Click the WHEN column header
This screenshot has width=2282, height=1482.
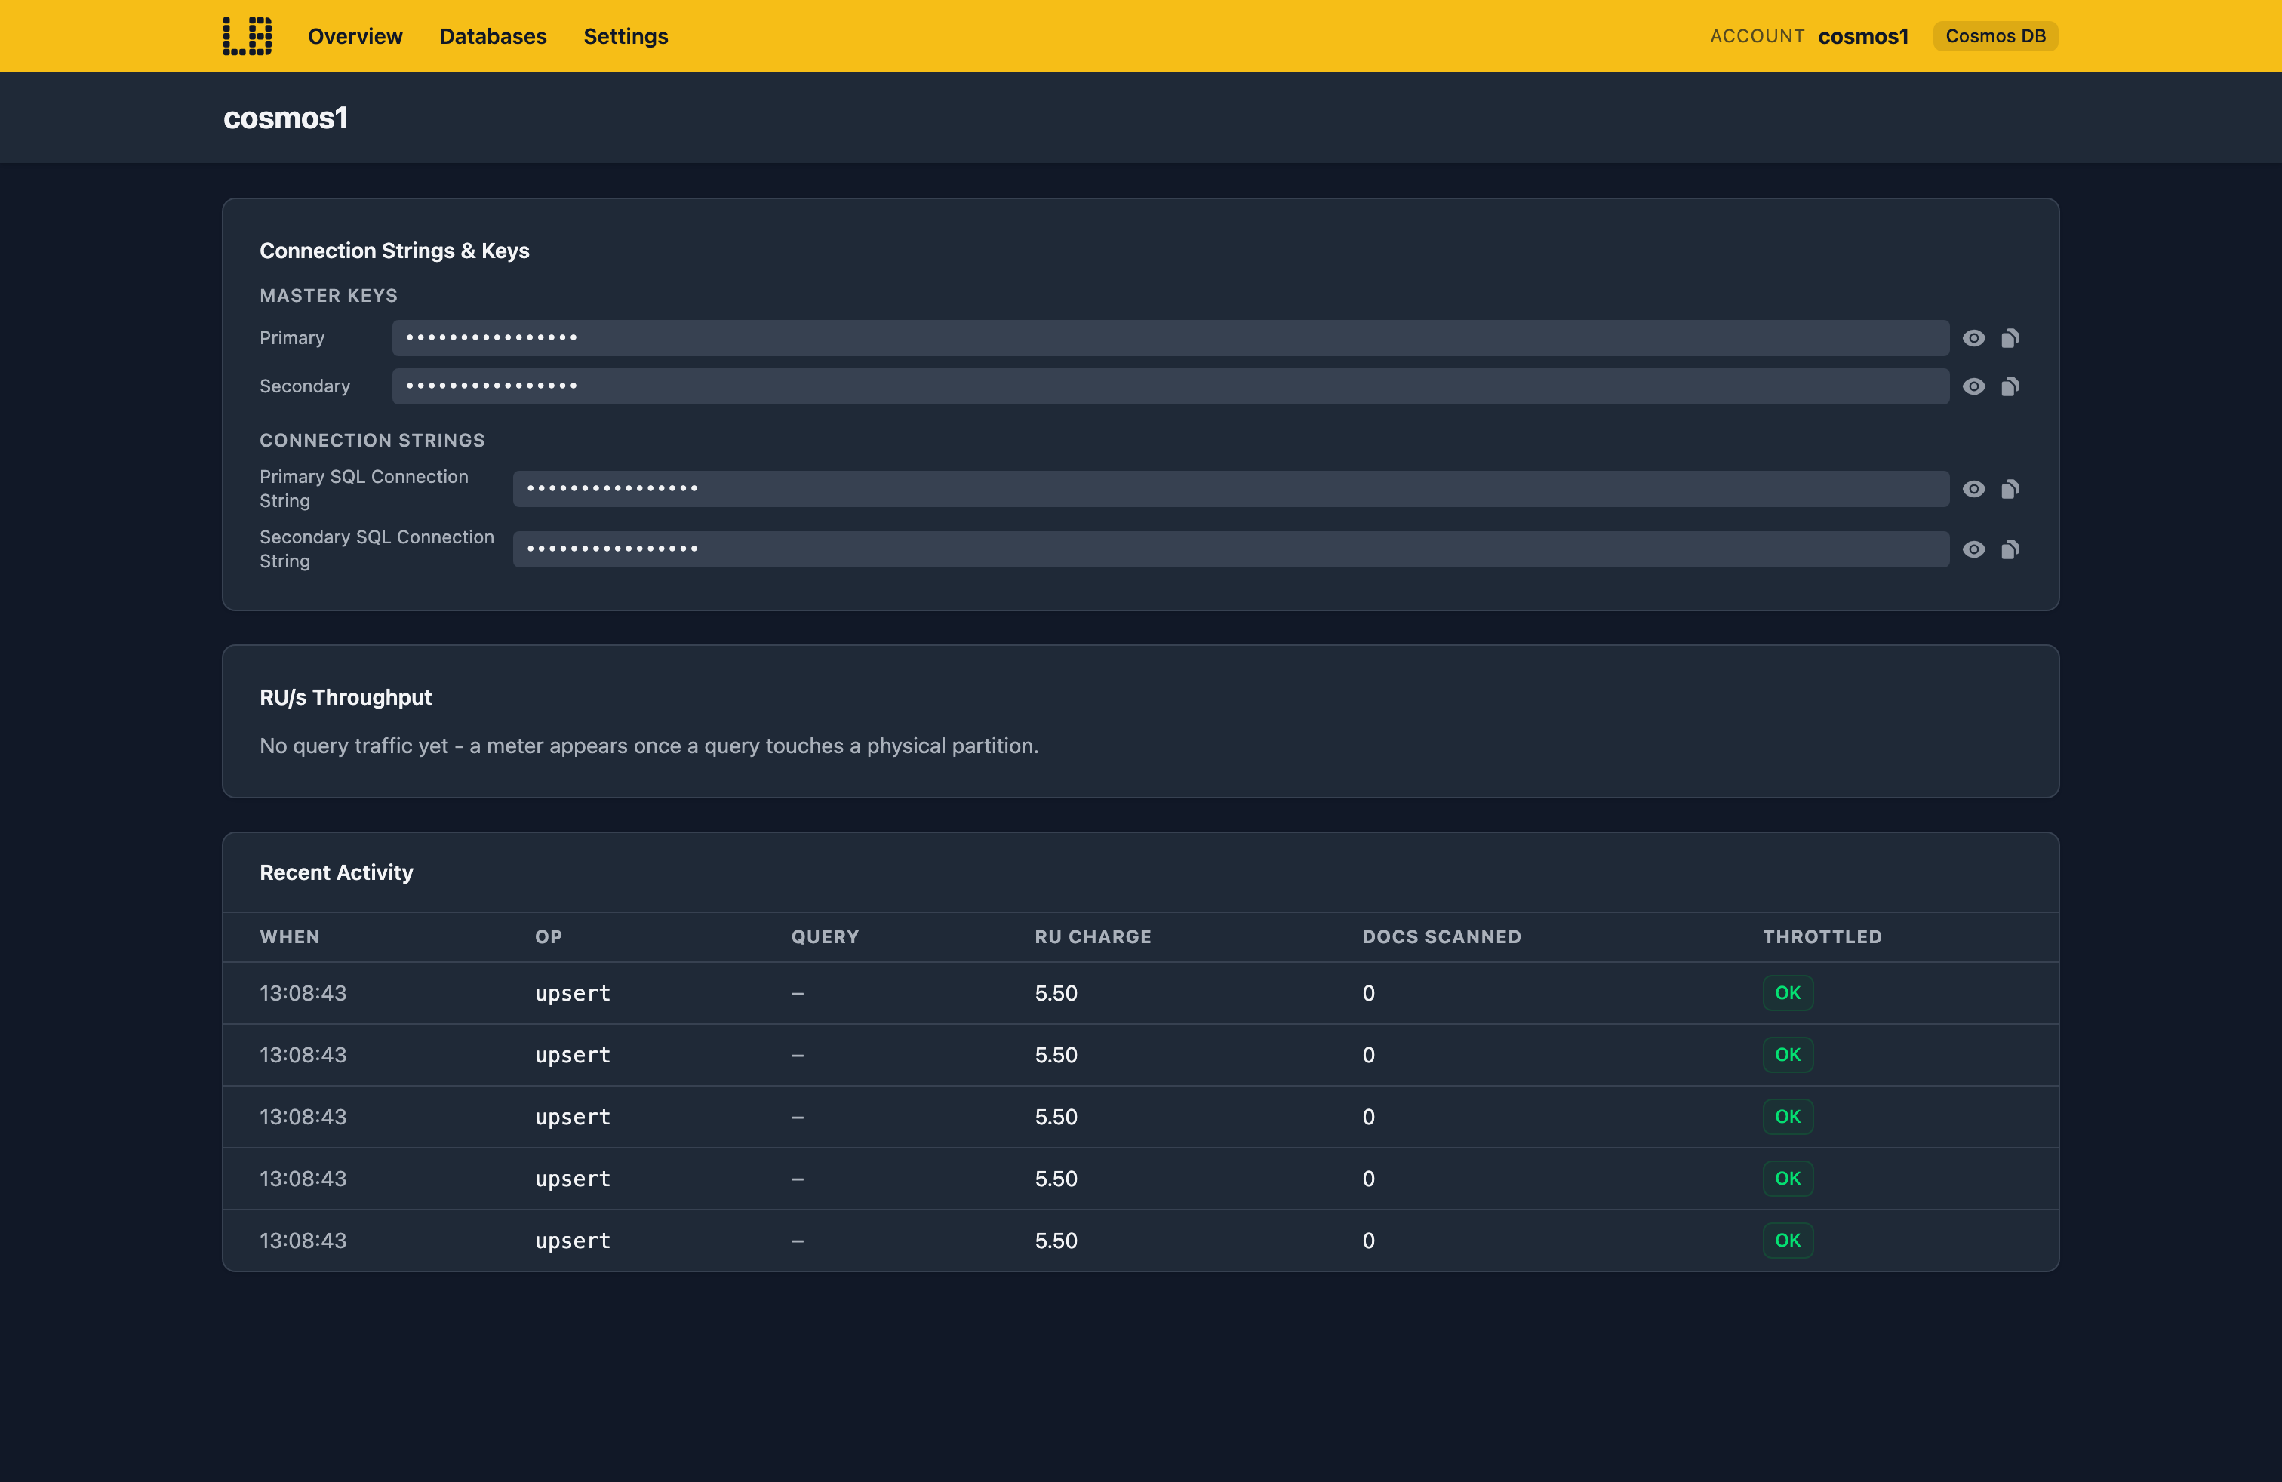[x=290, y=937]
